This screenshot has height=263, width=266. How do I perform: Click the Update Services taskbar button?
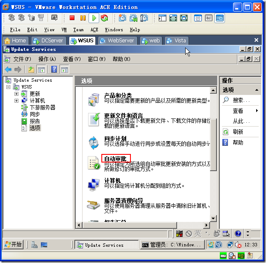[107, 245]
